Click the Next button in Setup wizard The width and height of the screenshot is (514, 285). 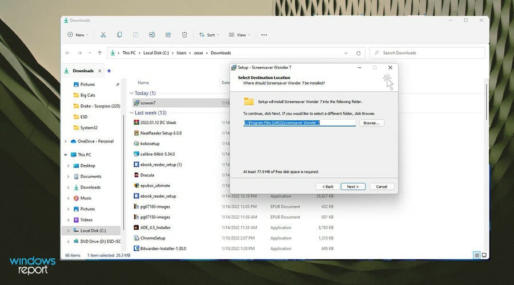pyautogui.click(x=353, y=186)
